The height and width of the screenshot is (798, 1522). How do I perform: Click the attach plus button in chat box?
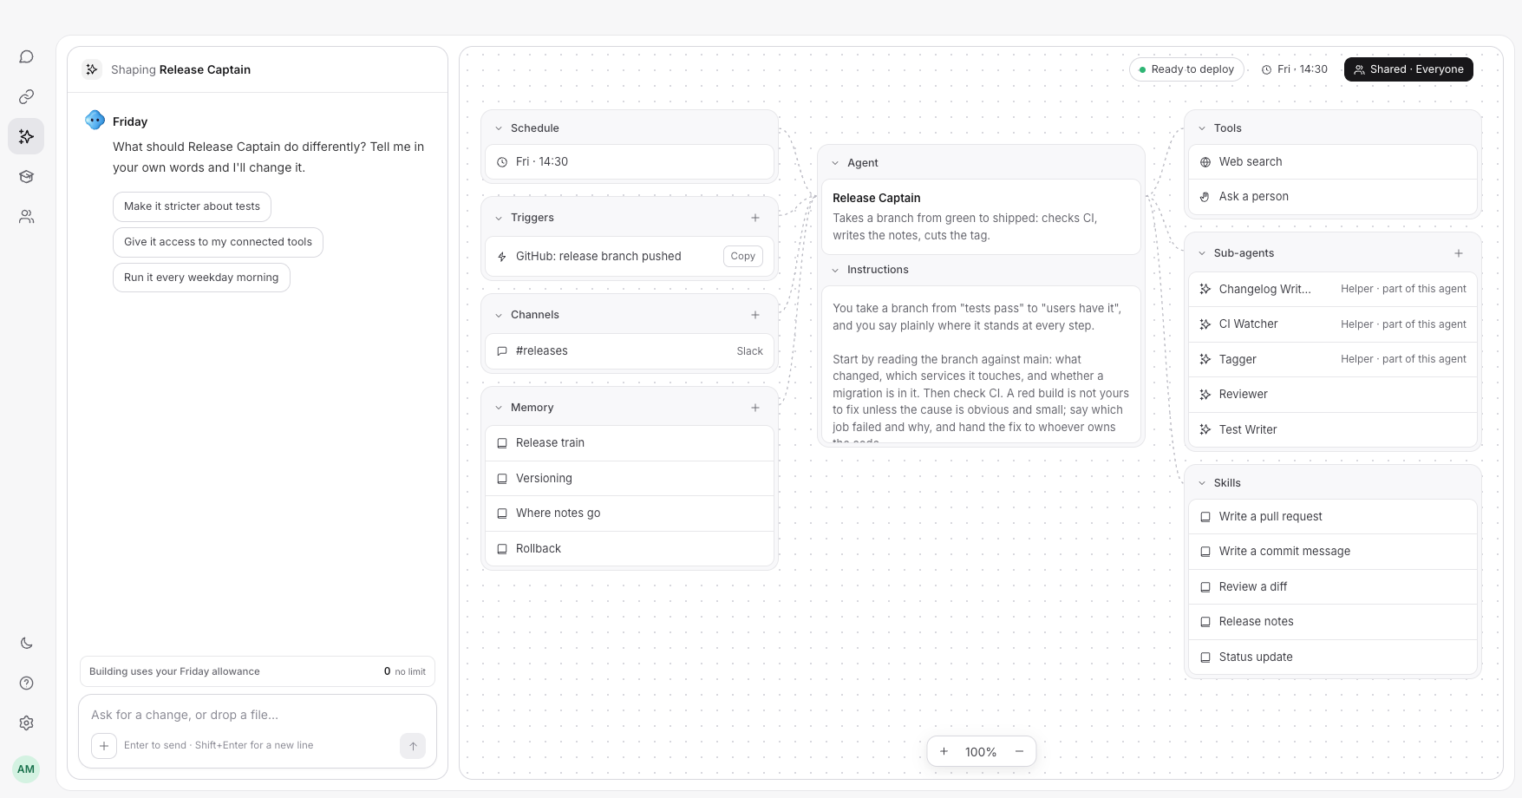pos(104,745)
